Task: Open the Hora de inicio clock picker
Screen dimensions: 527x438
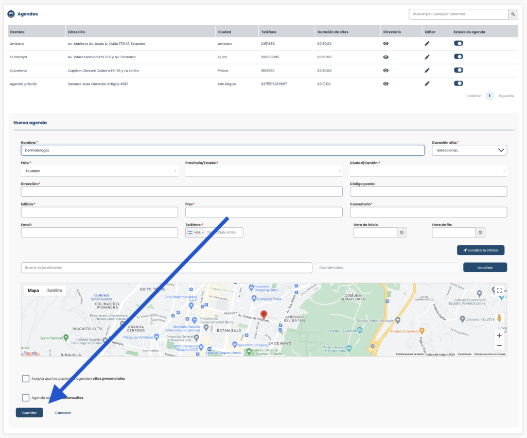Action: (402, 232)
